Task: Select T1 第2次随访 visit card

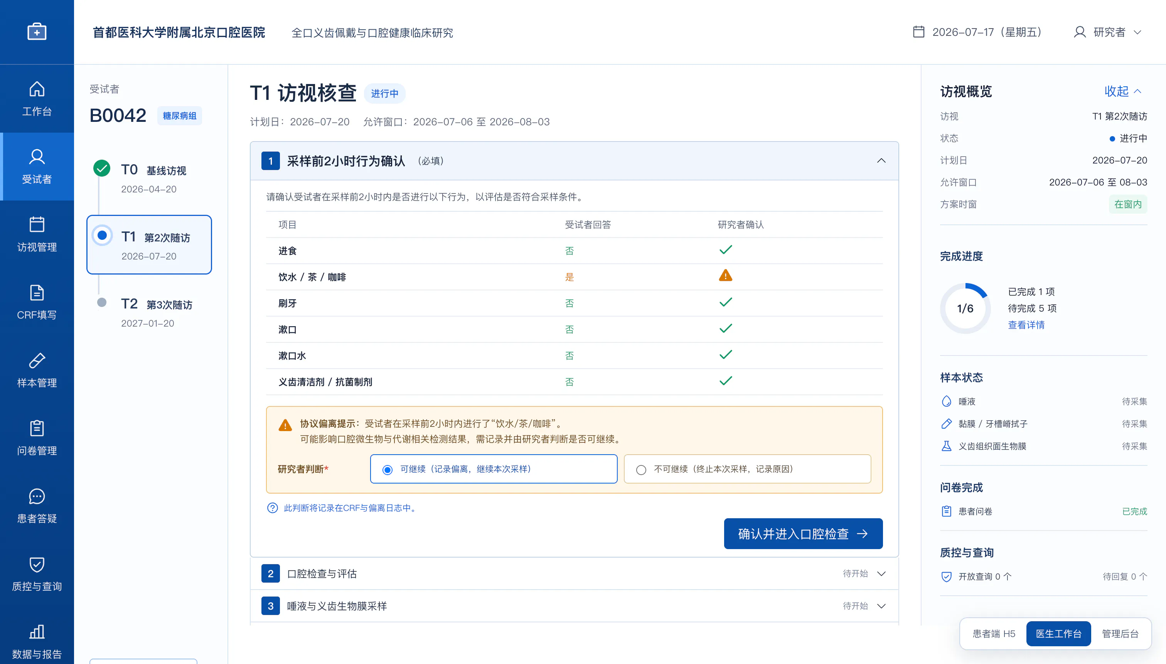Action: pos(149,244)
